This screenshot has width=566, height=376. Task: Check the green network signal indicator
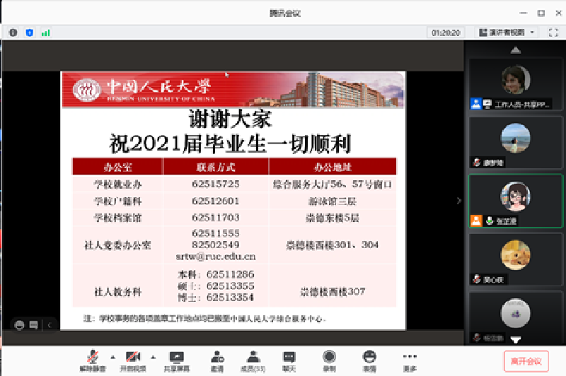pyautogui.click(x=46, y=33)
